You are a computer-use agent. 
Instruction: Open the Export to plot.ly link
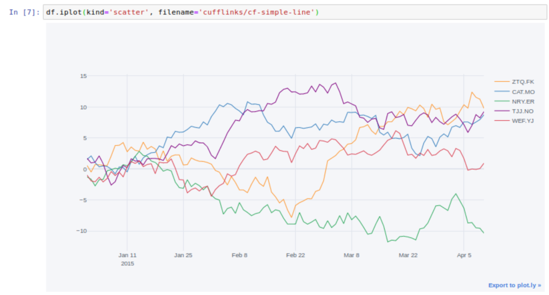(514, 285)
